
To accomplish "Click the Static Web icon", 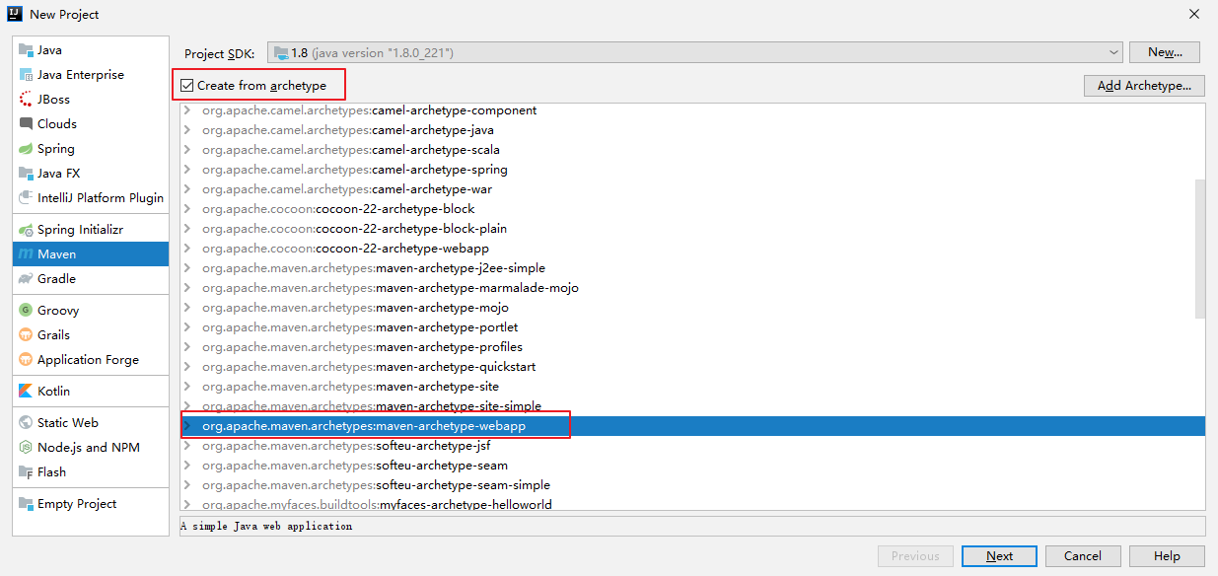I will [x=27, y=423].
